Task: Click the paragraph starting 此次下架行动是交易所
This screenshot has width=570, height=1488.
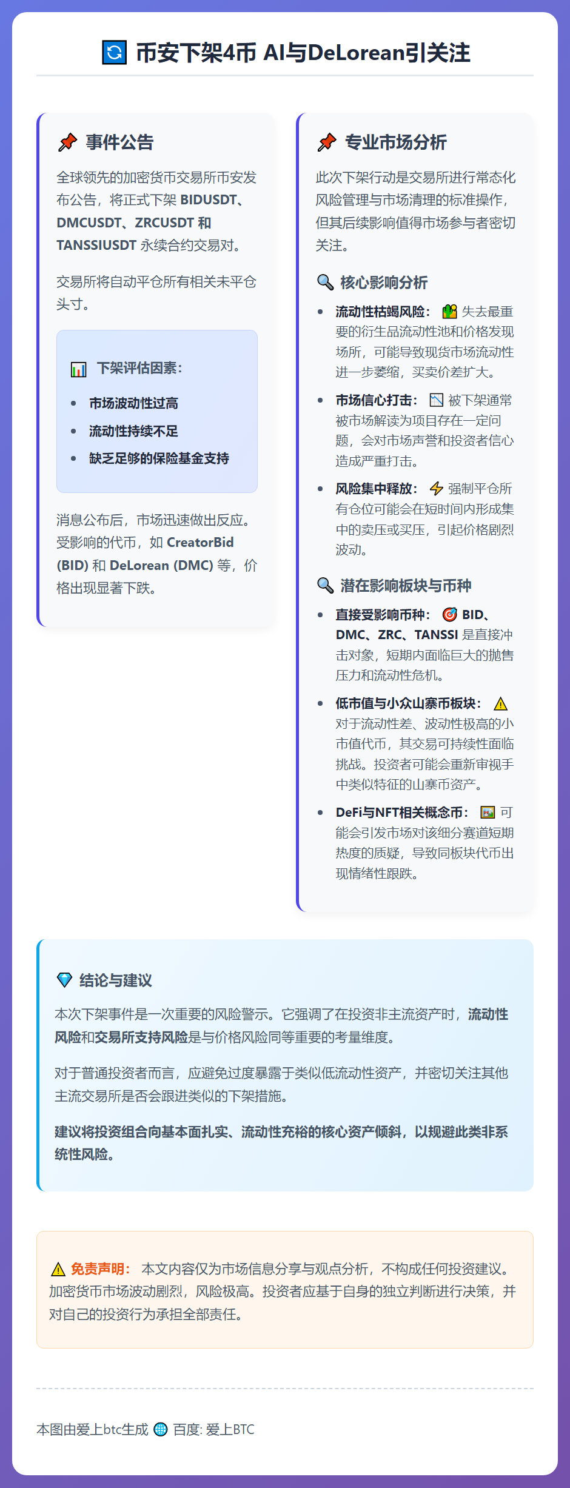Action: tap(415, 212)
